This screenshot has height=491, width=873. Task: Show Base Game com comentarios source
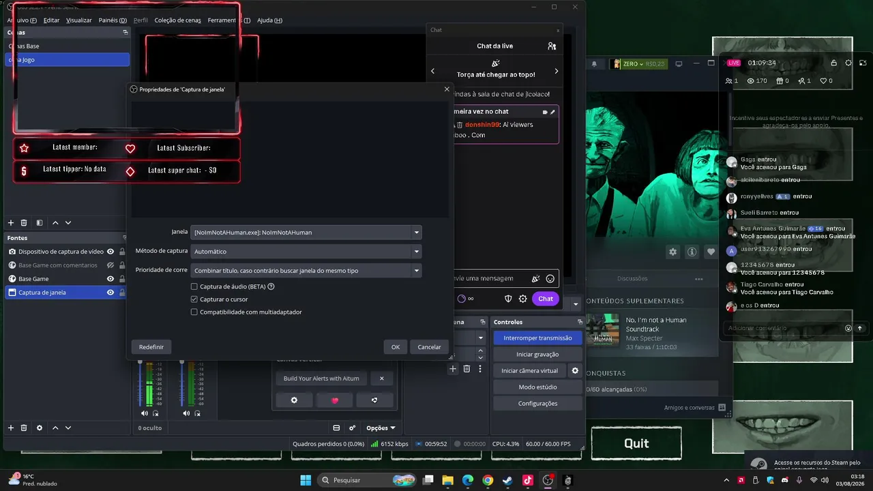point(110,265)
